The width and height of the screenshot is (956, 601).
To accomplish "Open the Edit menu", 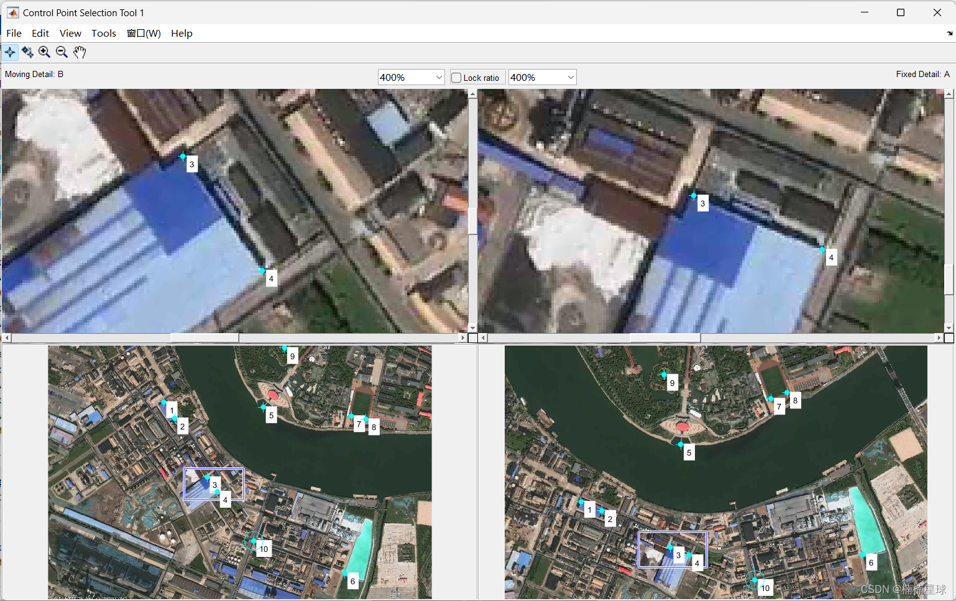I will (40, 34).
